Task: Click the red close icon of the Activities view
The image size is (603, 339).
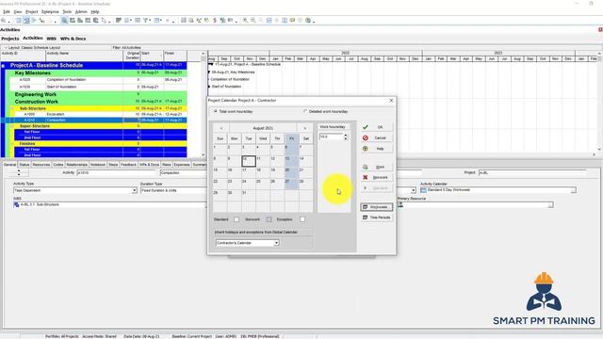Action: click(x=600, y=29)
